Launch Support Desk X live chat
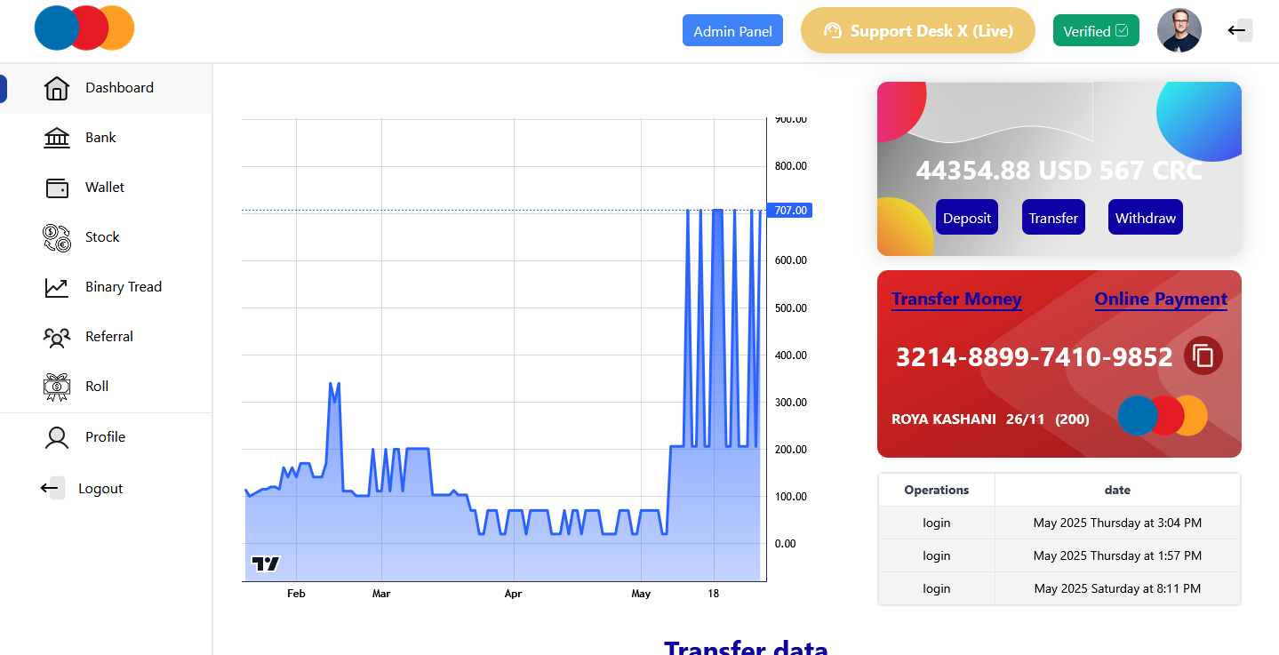The width and height of the screenshot is (1279, 655). 917,29
